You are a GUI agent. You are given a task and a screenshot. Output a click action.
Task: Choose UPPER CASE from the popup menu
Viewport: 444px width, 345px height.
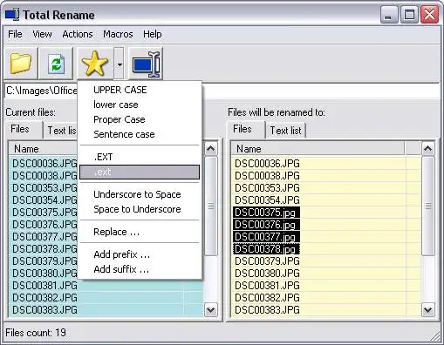[140, 90]
